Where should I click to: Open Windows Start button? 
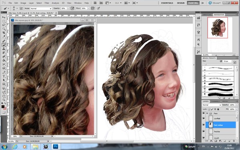pyautogui.click(x=4, y=147)
